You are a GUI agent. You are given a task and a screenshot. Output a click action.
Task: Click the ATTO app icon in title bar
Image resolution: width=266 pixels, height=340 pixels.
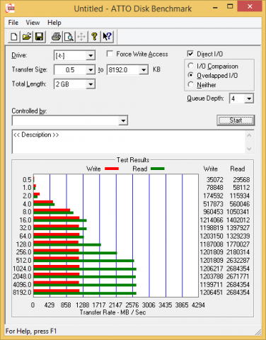(x=11, y=8)
